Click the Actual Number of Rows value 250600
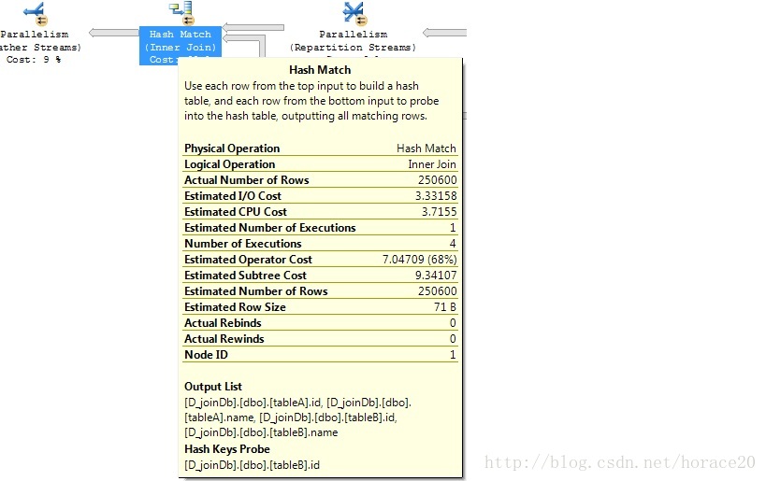This screenshot has width=766, height=481. click(x=437, y=180)
